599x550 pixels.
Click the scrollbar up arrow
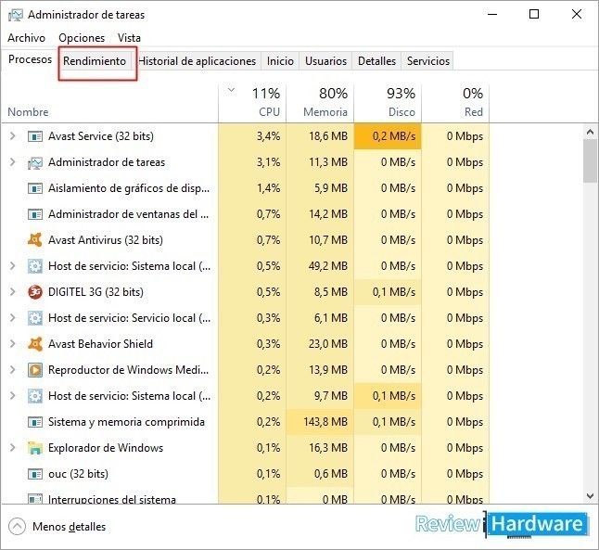590,133
